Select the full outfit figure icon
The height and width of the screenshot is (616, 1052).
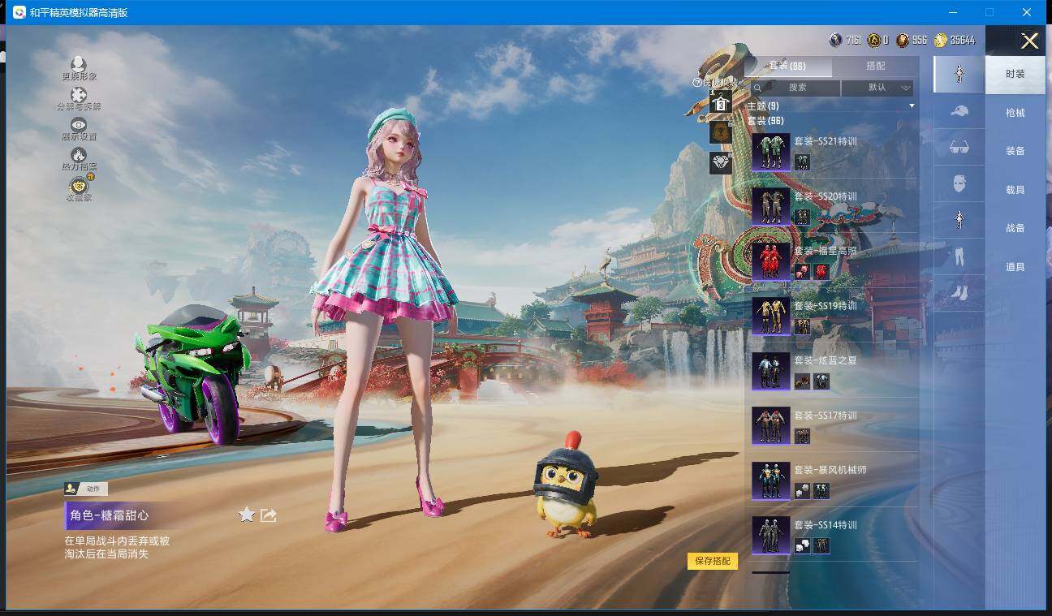pos(959,75)
